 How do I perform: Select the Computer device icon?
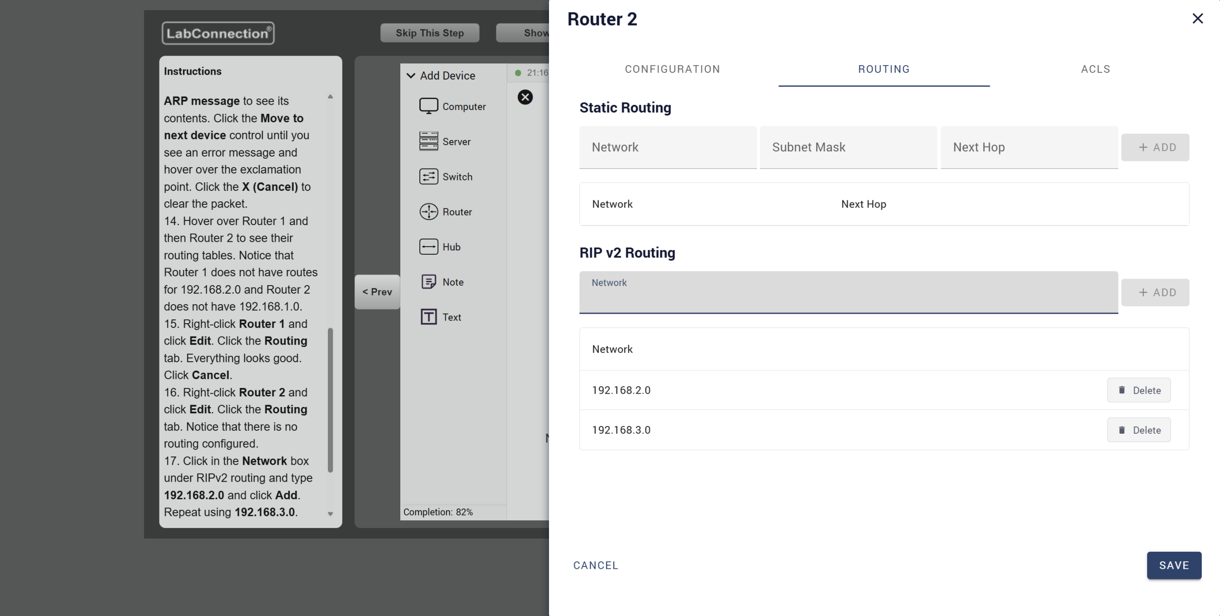coord(428,106)
